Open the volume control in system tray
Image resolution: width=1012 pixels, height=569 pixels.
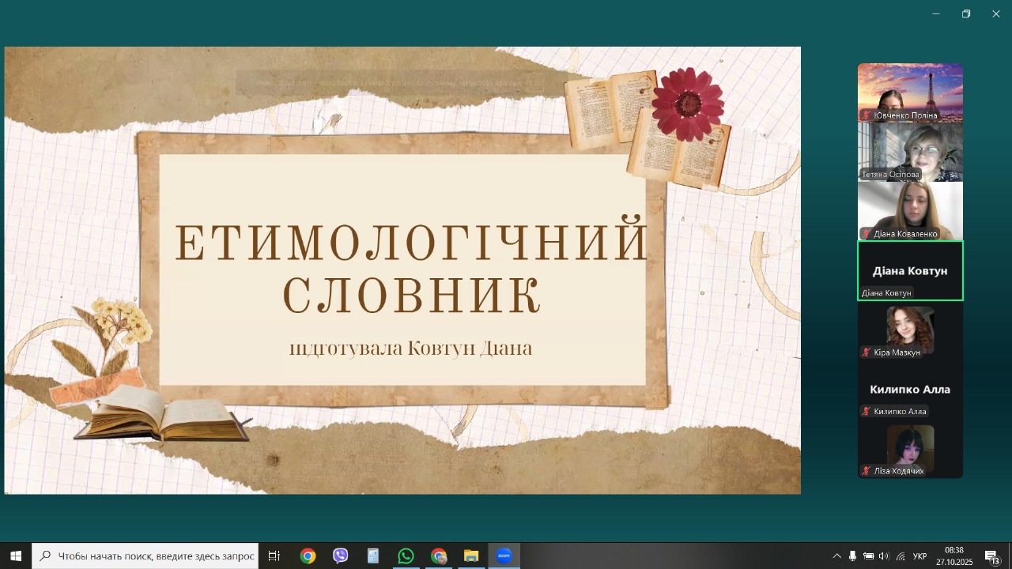(883, 556)
